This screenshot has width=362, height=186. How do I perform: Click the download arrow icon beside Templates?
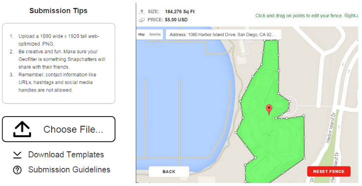[x=17, y=155]
